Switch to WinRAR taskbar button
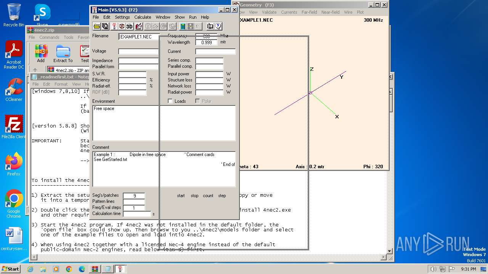 point(95,269)
